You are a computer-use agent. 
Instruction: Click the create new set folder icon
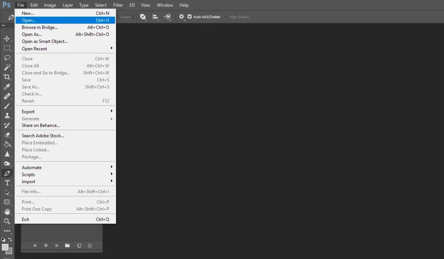67,246
